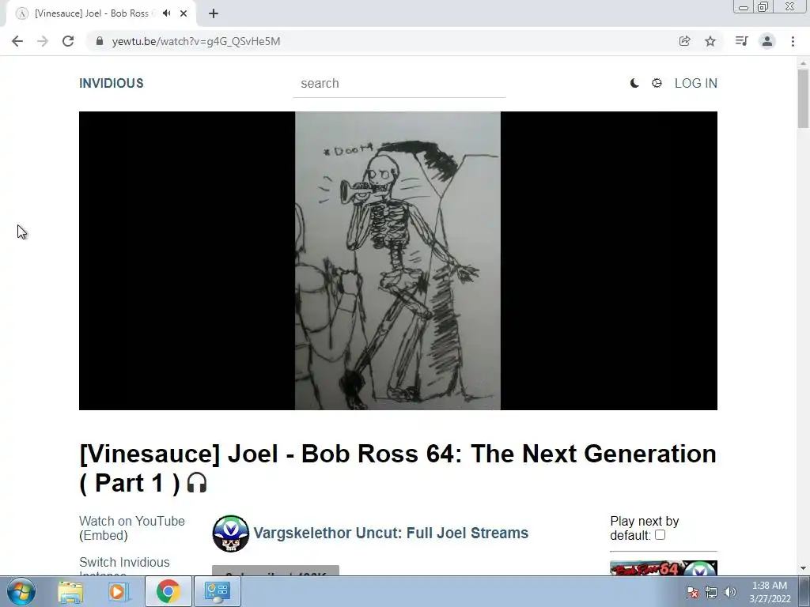Image resolution: width=810 pixels, height=607 pixels.
Task: Open Windows Explorer from taskbar
Action: [70, 591]
